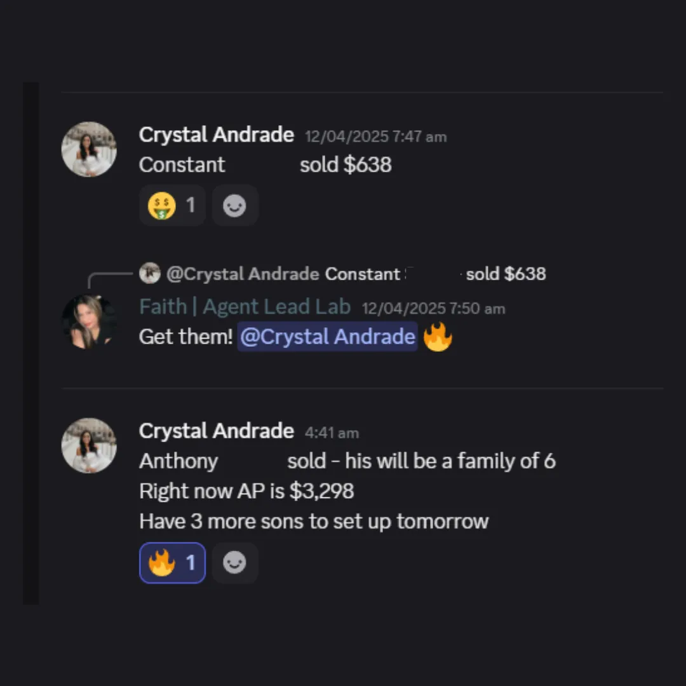686x686 pixels.
Task: Click Crystal Andrade's avatar on the 4:41 am message
Action: [89, 445]
